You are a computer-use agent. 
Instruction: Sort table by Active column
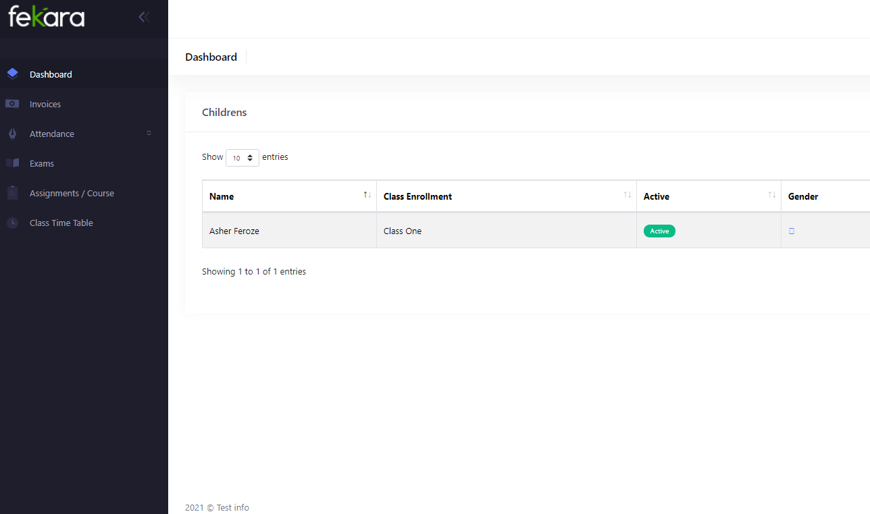[771, 195]
